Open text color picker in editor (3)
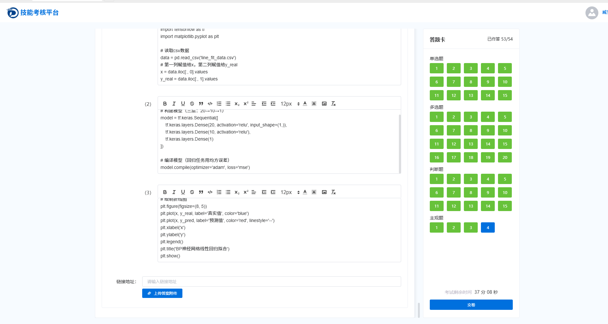This screenshot has width=608, height=324. (x=305, y=192)
